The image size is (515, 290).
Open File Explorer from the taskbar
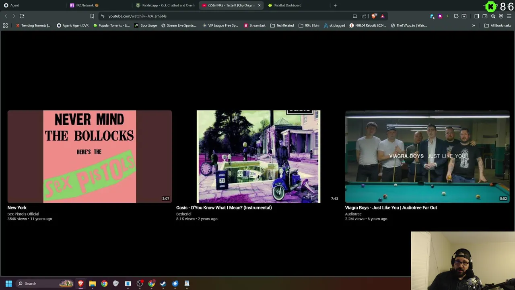(93, 284)
